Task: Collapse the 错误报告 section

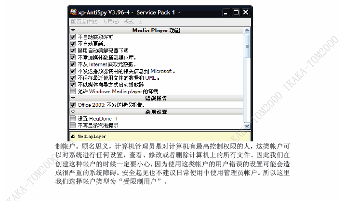Action: [73, 98]
